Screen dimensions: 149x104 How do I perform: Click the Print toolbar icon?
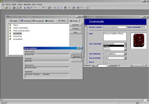pos(14,8)
